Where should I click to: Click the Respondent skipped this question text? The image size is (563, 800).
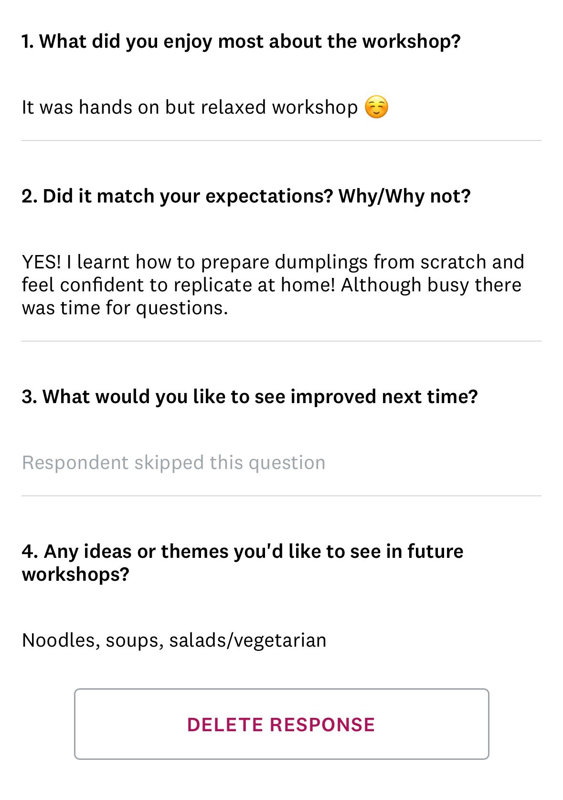coord(173,462)
